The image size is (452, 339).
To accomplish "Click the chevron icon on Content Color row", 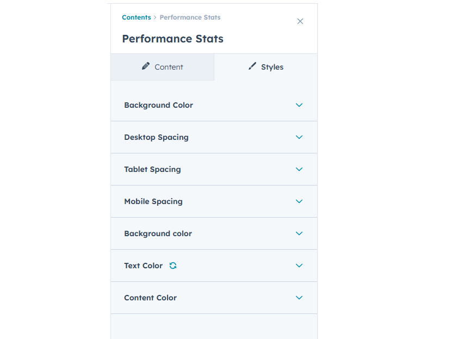I will 299,298.
